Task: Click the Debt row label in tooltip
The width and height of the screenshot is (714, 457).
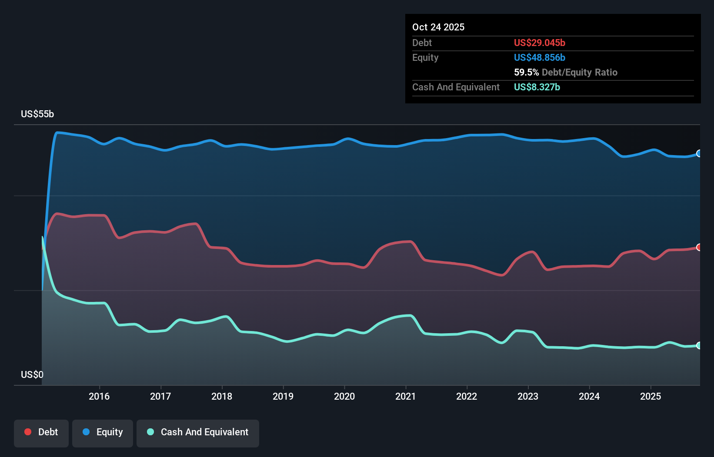Action: [x=422, y=43]
